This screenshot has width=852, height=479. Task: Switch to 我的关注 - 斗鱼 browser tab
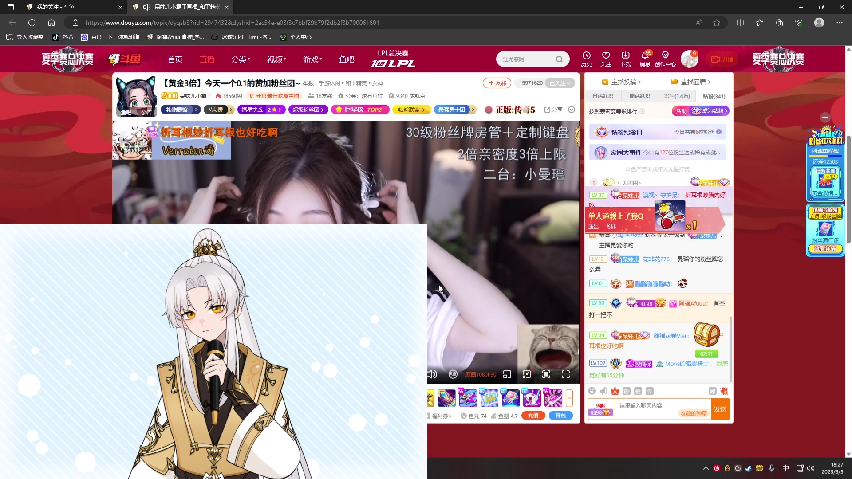click(x=74, y=7)
